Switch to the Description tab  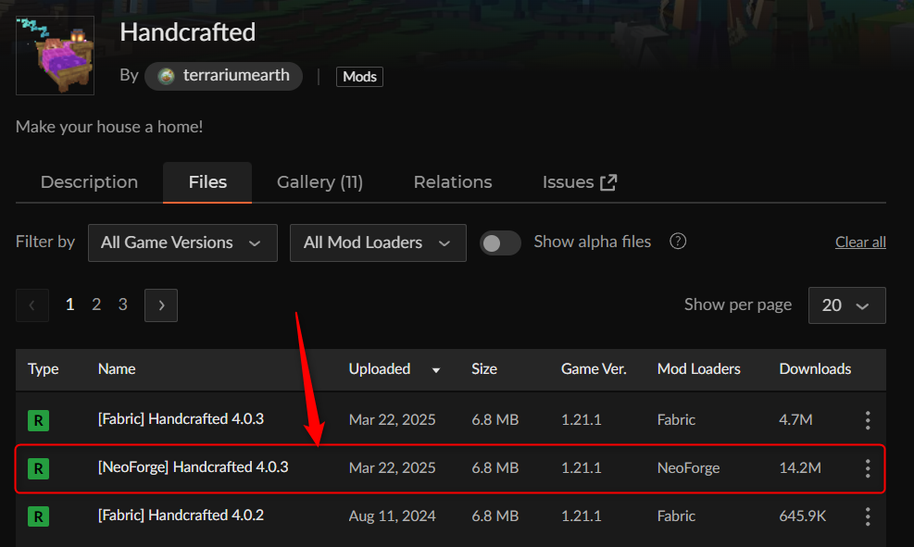click(89, 182)
